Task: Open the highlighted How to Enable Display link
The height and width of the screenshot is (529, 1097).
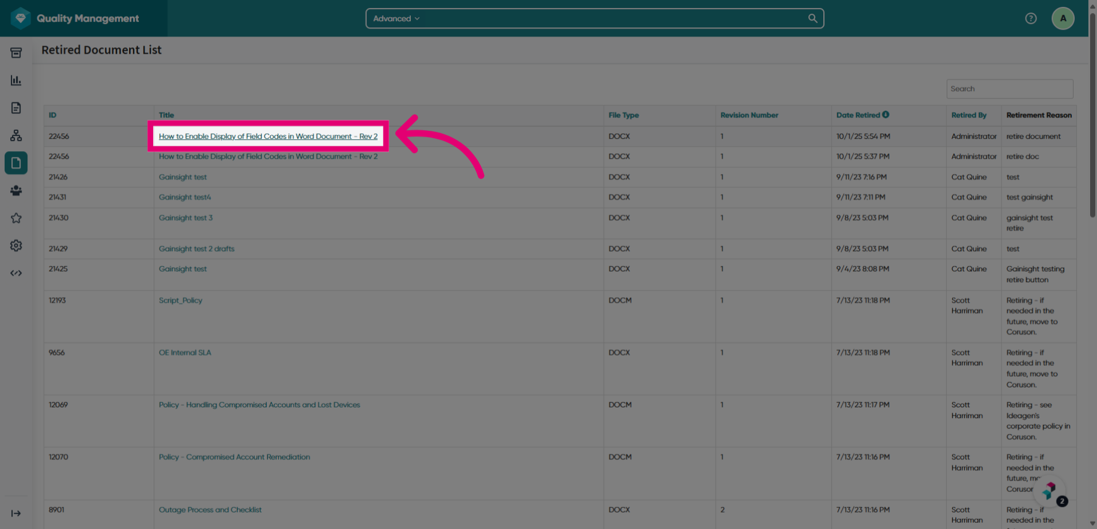Action: (268, 136)
